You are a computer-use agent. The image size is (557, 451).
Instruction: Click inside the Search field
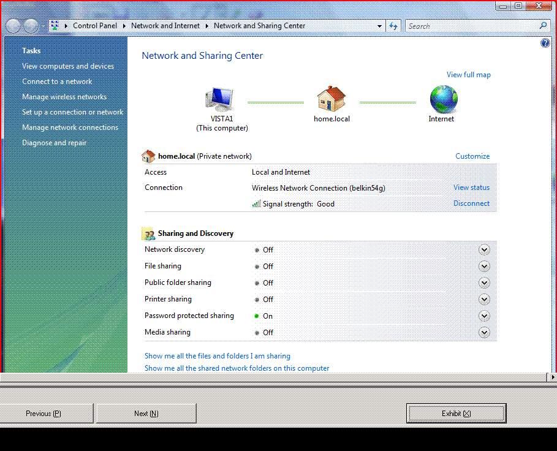472,26
